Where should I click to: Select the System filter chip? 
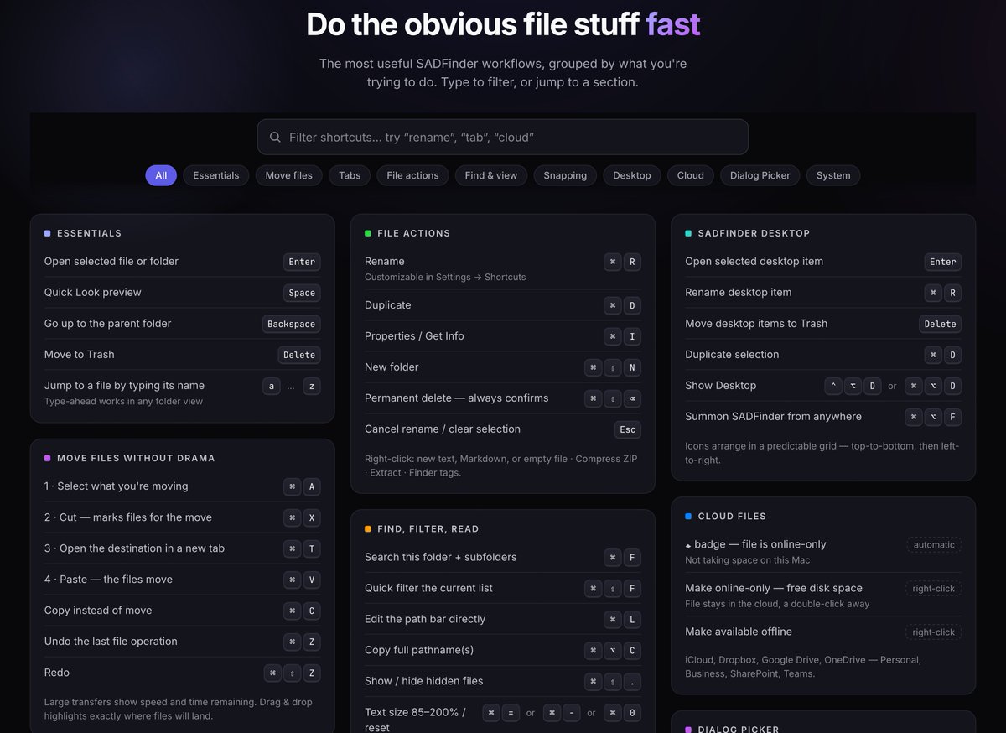pyautogui.click(x=833, y=175)
